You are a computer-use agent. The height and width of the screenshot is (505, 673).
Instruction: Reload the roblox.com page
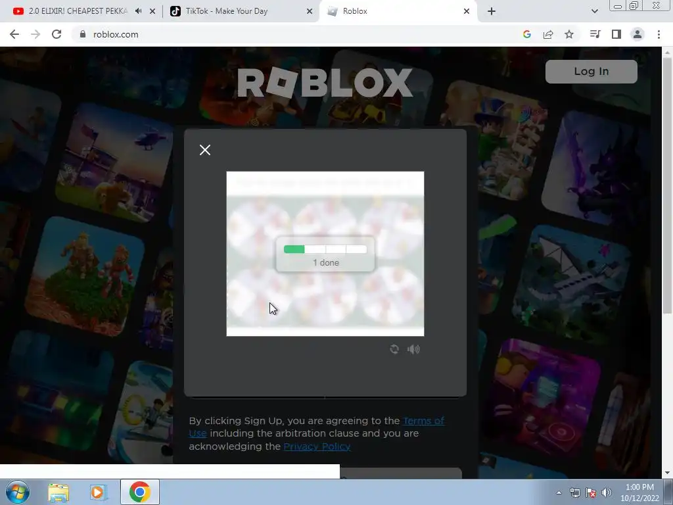click(57, 34)
